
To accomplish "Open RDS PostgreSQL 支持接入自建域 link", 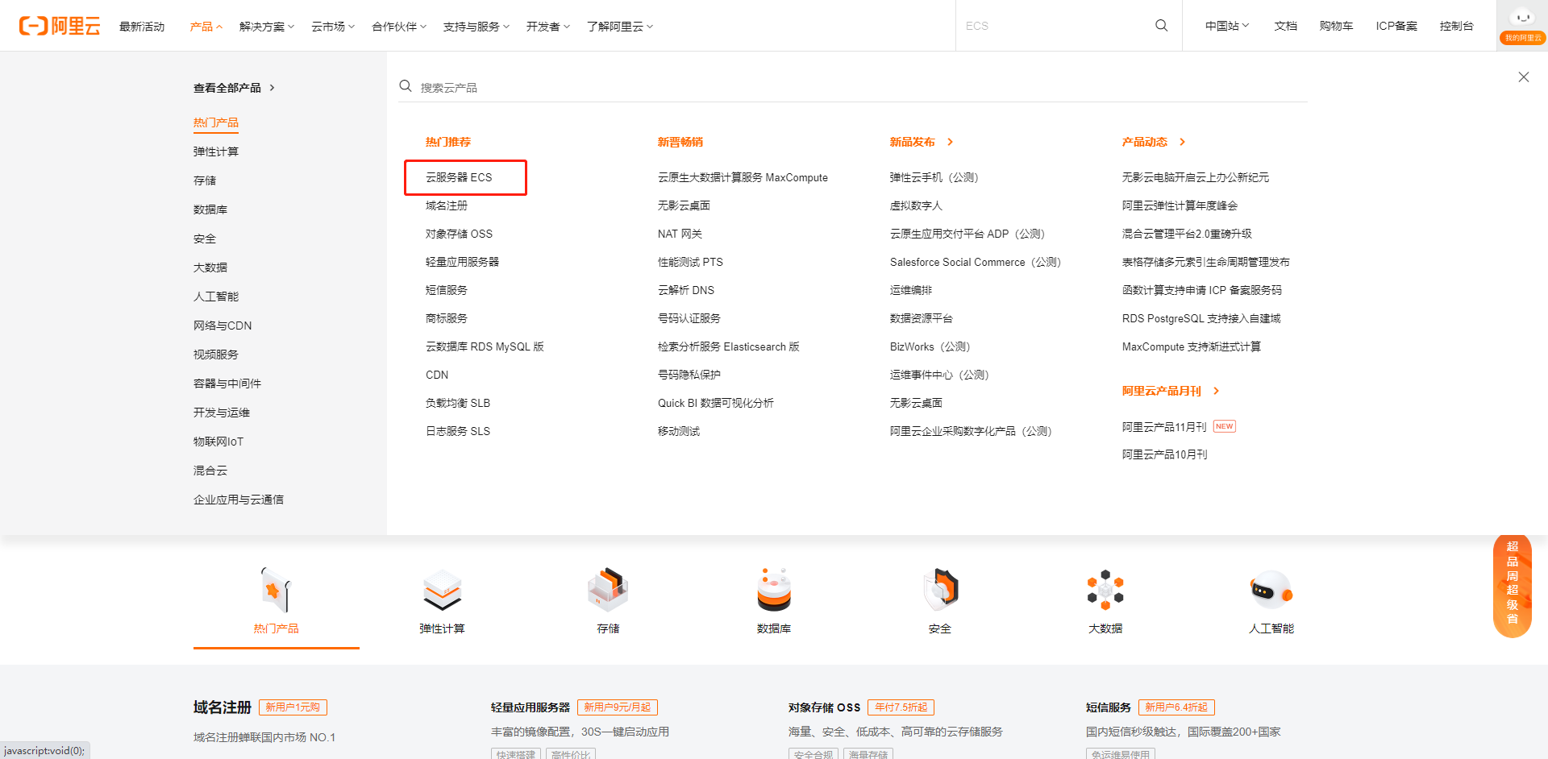I will [x=1201, y=318].
